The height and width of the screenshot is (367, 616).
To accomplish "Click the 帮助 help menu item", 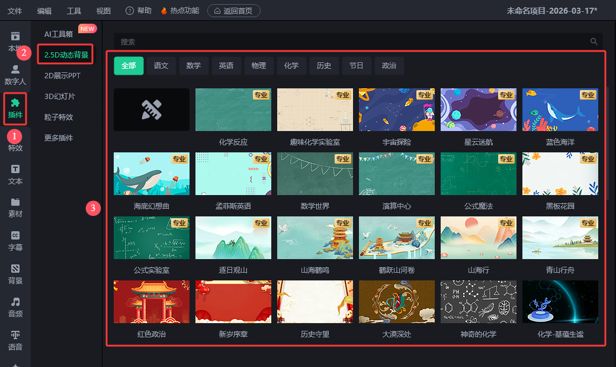I will point(139,11).
